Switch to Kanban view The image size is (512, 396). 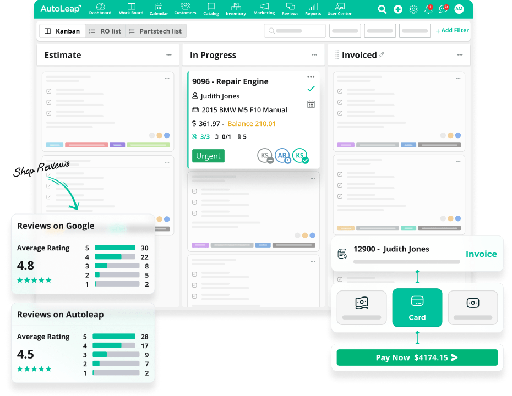tap(62, 31)
